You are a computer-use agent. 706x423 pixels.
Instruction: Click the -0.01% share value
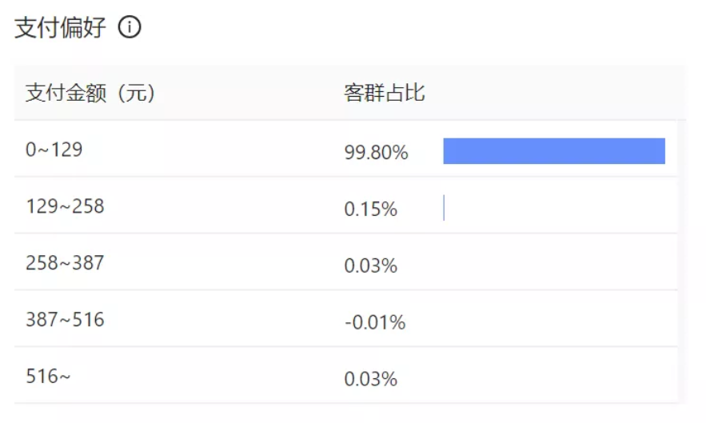pyautogui.click(x=374, y=323)
